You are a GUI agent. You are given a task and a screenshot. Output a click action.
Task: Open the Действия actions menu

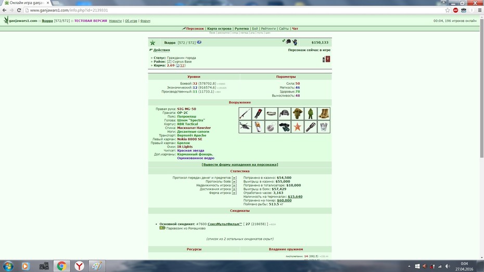coord(161,50)
